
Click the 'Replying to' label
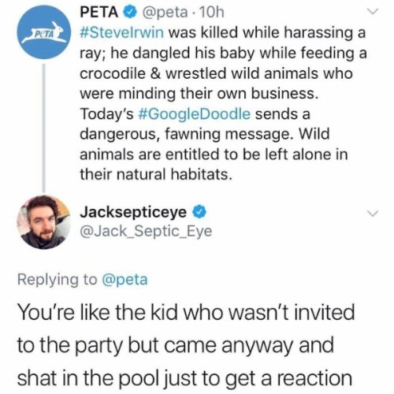click(58, 280)
